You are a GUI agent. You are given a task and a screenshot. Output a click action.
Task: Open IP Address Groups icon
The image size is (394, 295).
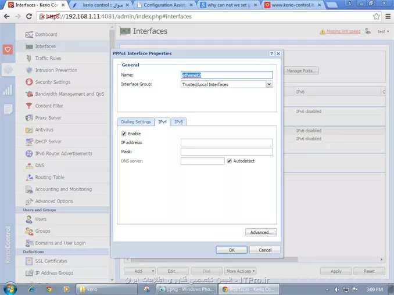pyautogui.click(x=29, y=273)
